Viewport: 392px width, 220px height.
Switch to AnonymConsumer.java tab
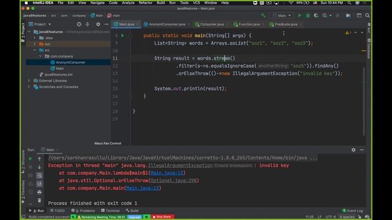(167, 24)
